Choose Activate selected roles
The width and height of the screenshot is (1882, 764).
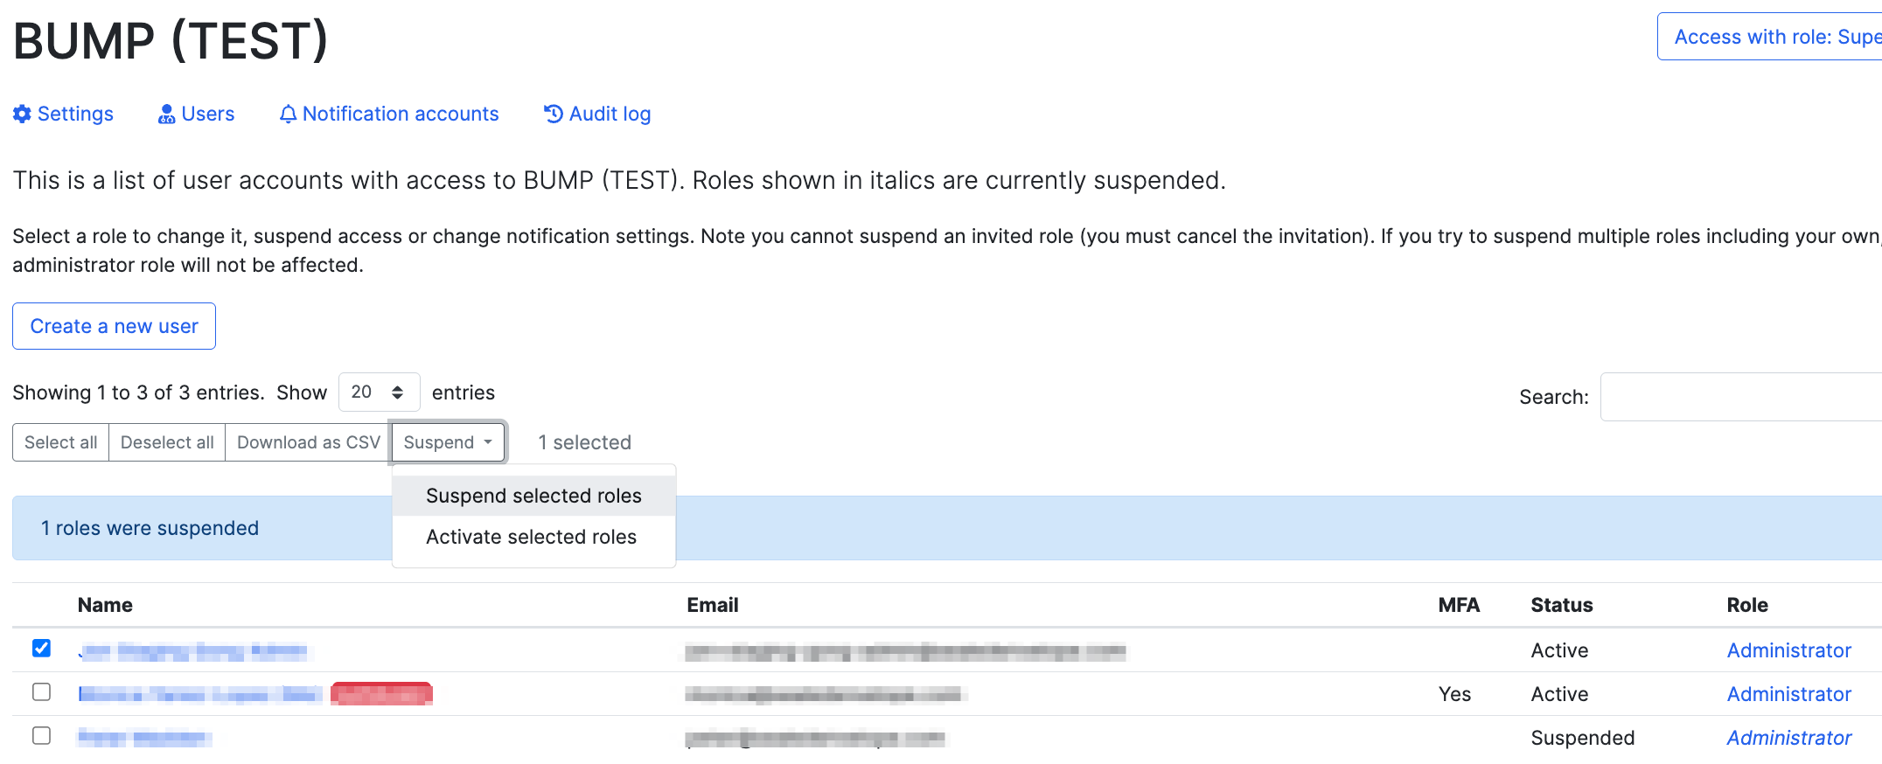click(x=533, y=537)
